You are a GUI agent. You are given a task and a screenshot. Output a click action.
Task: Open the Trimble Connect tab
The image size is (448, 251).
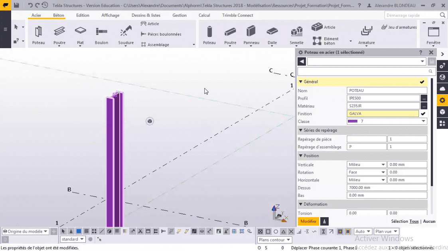pos(237,16)
